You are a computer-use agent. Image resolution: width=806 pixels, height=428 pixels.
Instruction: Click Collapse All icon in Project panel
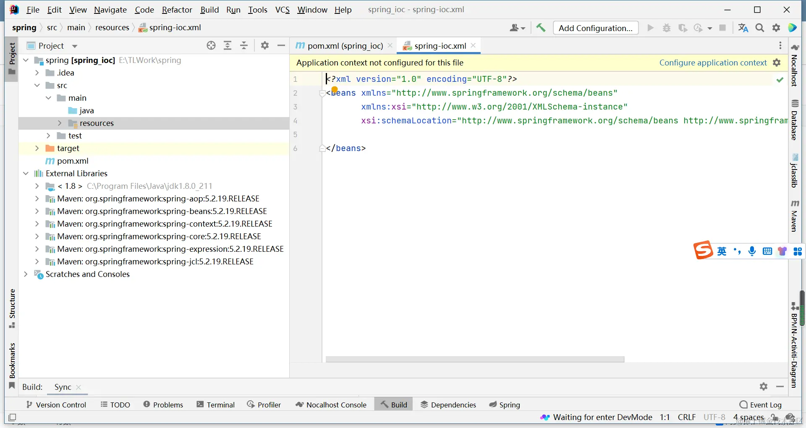pos(244,46)
